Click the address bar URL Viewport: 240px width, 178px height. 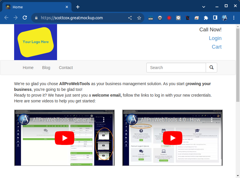tap(72, 18)
